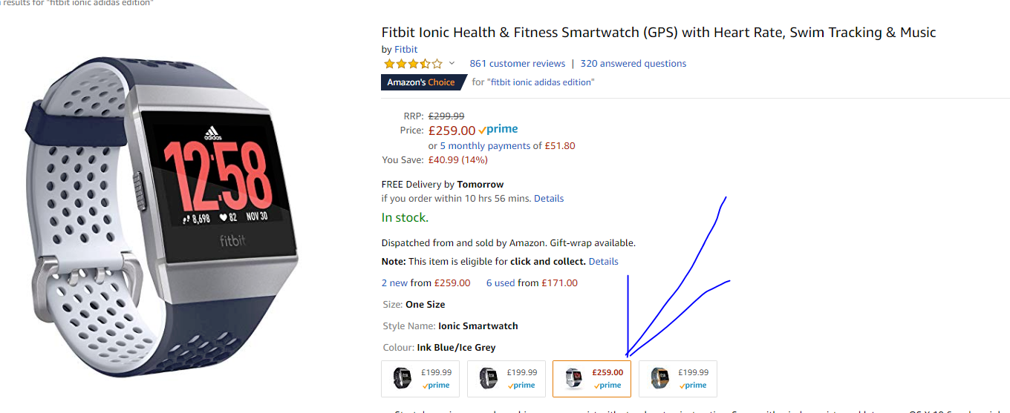Open the 320 answered questions link
This screenshot has width=1010, height=413.
[x=633, y=64]
